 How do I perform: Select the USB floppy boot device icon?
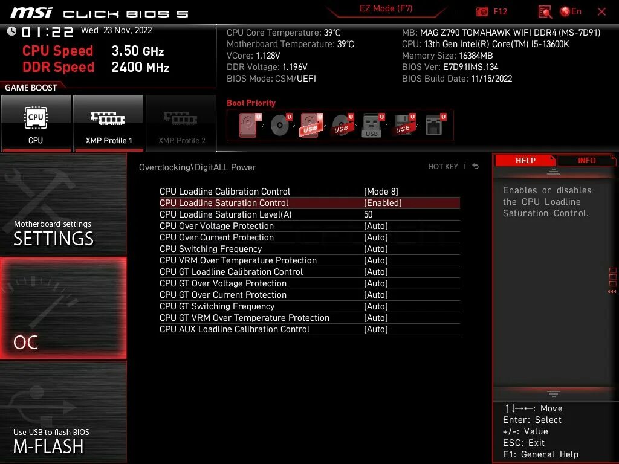click(404, 125)
